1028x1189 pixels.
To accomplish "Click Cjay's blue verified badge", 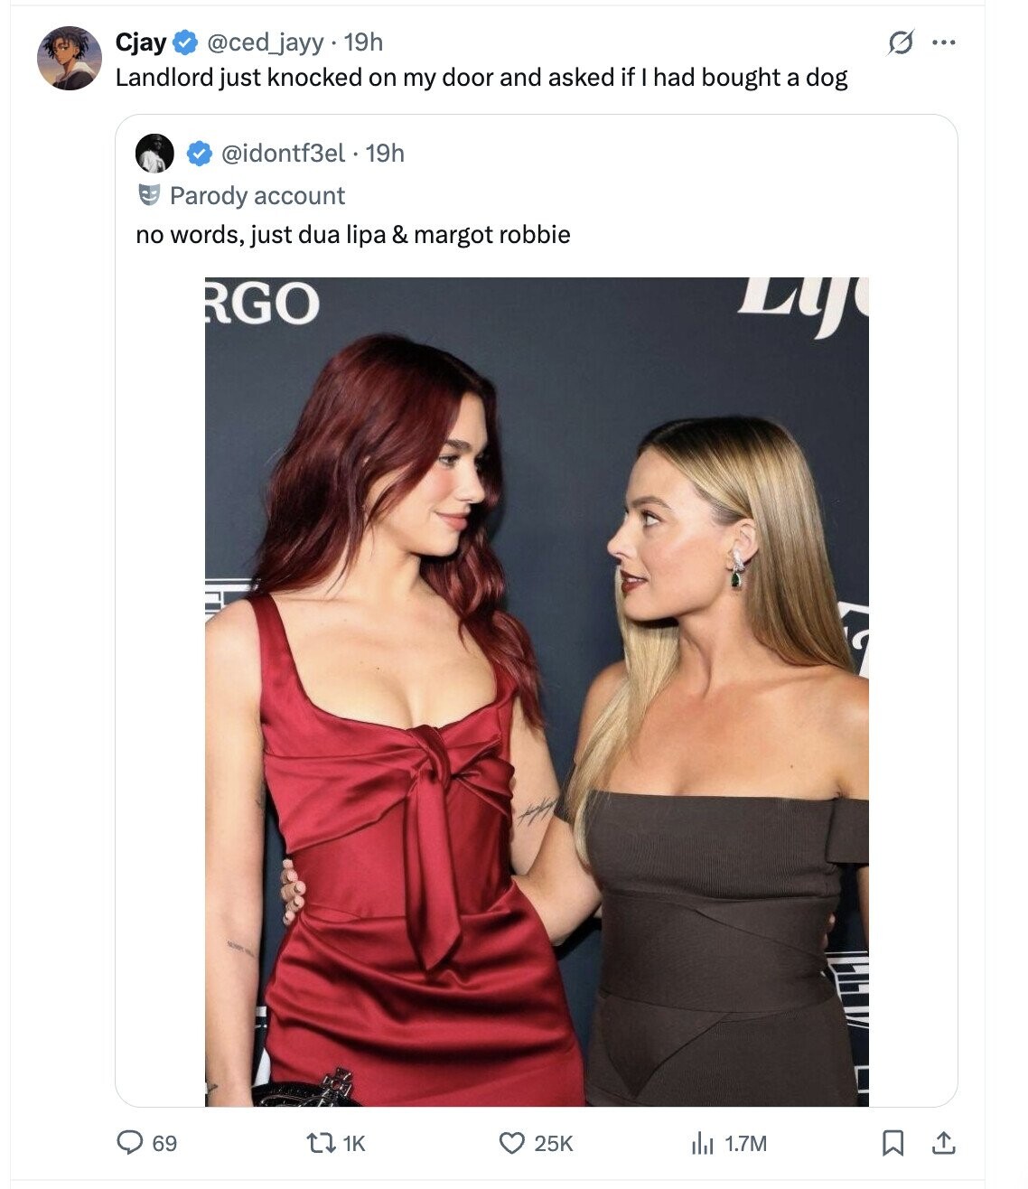I will [186, 42].
